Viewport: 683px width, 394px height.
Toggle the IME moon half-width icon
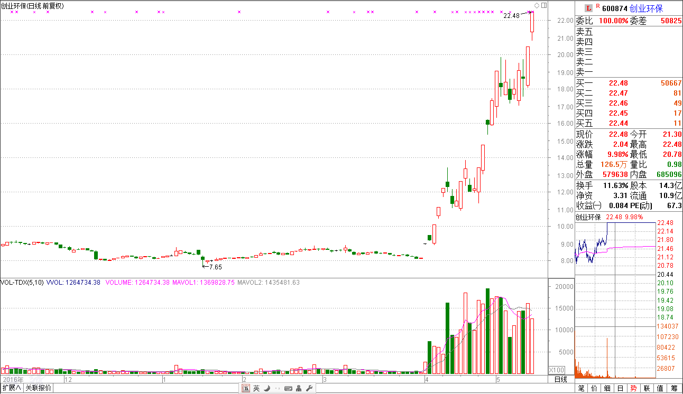[267, 388]
